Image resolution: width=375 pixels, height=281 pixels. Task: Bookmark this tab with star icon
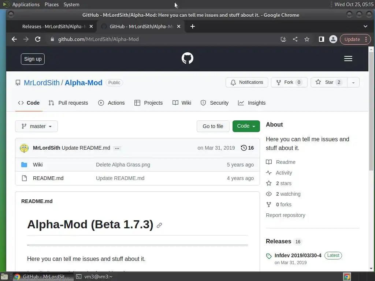click(307, 39)
